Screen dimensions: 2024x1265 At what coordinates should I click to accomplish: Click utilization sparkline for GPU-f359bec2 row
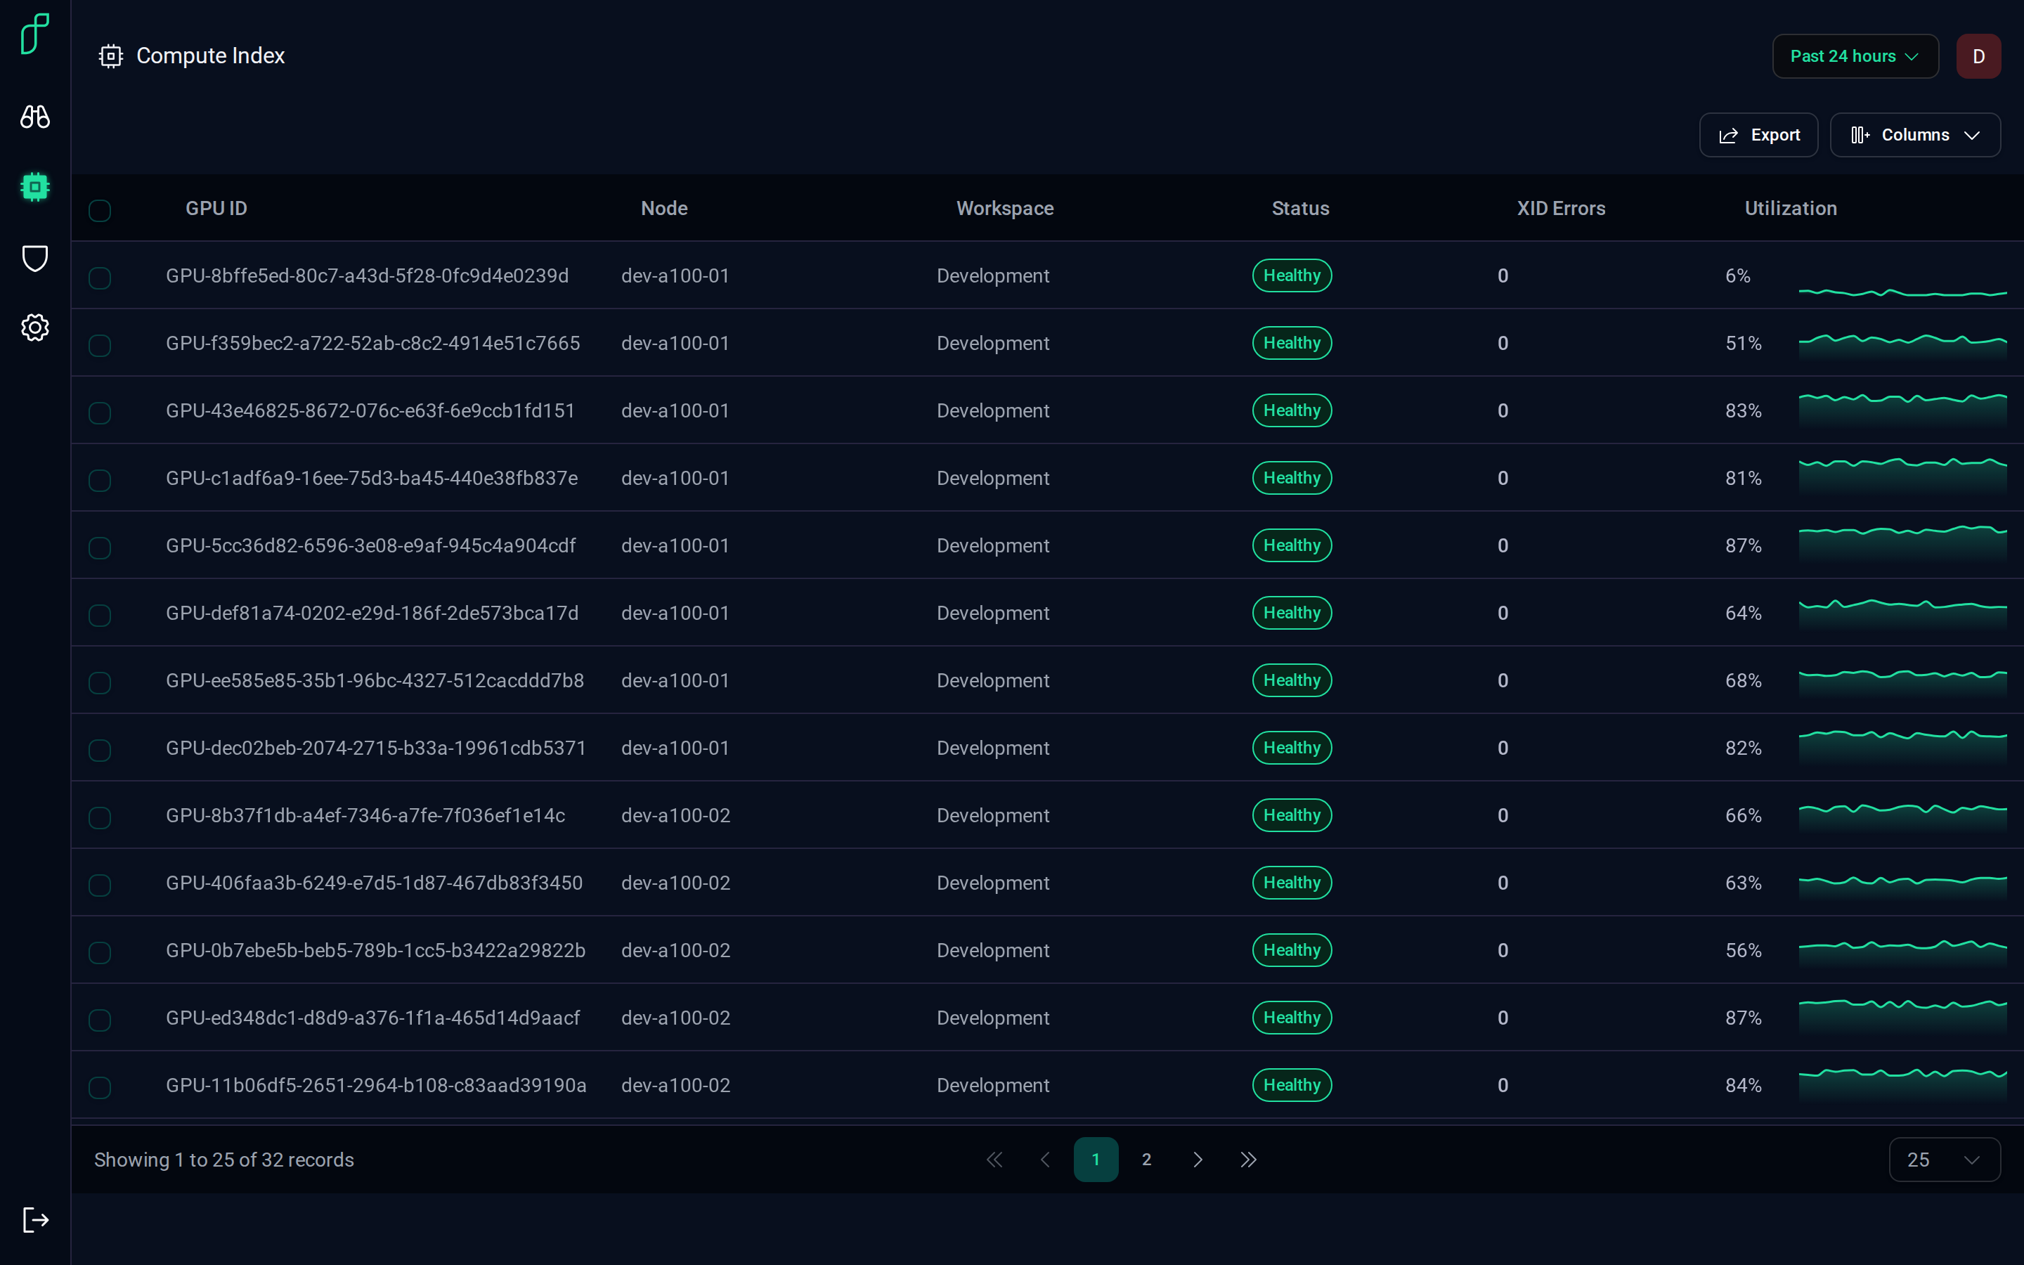click(x=1902, y=344)
